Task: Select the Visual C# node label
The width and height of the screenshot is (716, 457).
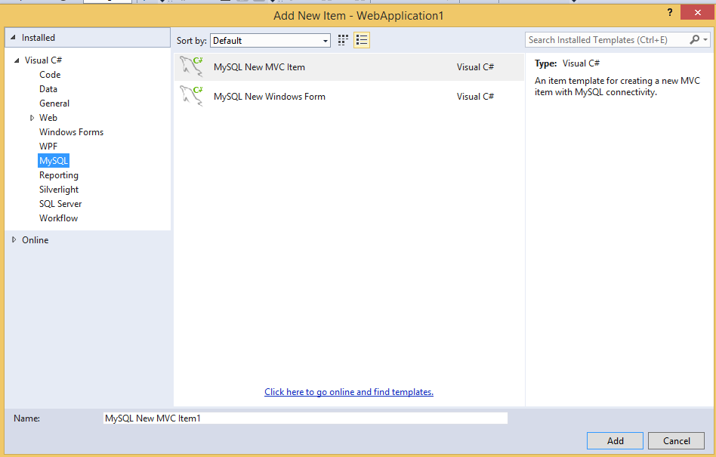Action: (x=43, y=60)
